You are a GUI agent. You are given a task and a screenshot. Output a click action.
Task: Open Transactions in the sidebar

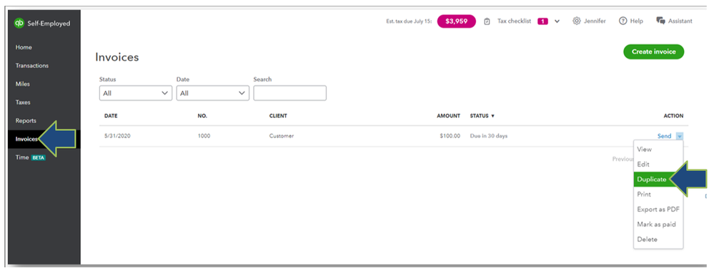coord(32,66)
